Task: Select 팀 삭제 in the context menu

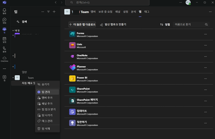Action: click(47, 129)
